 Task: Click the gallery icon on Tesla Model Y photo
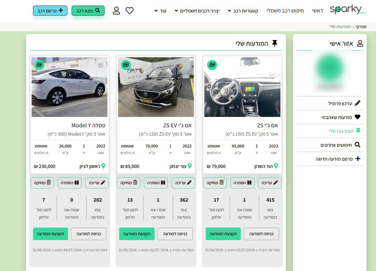(39, 65)
